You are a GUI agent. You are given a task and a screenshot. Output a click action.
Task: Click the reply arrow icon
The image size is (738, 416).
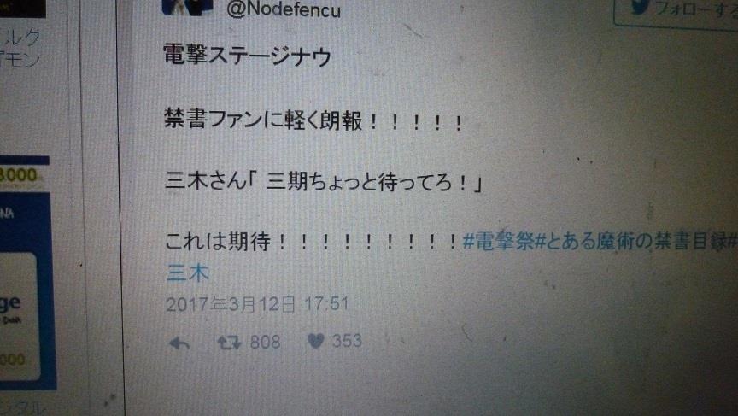pyautogui.click(x=179, y=344)
